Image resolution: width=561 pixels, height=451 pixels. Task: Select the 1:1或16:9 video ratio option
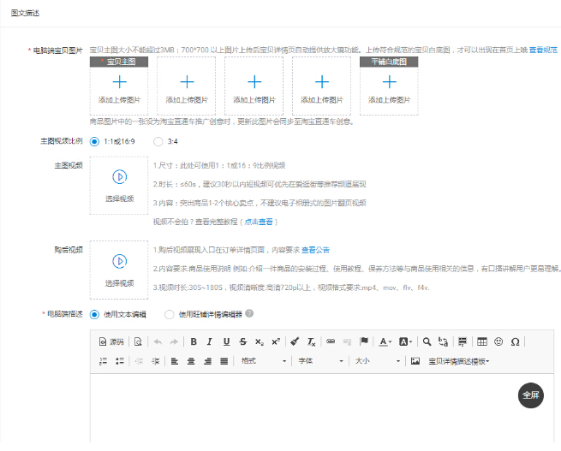pyautogui.click(x=94, y=141)
